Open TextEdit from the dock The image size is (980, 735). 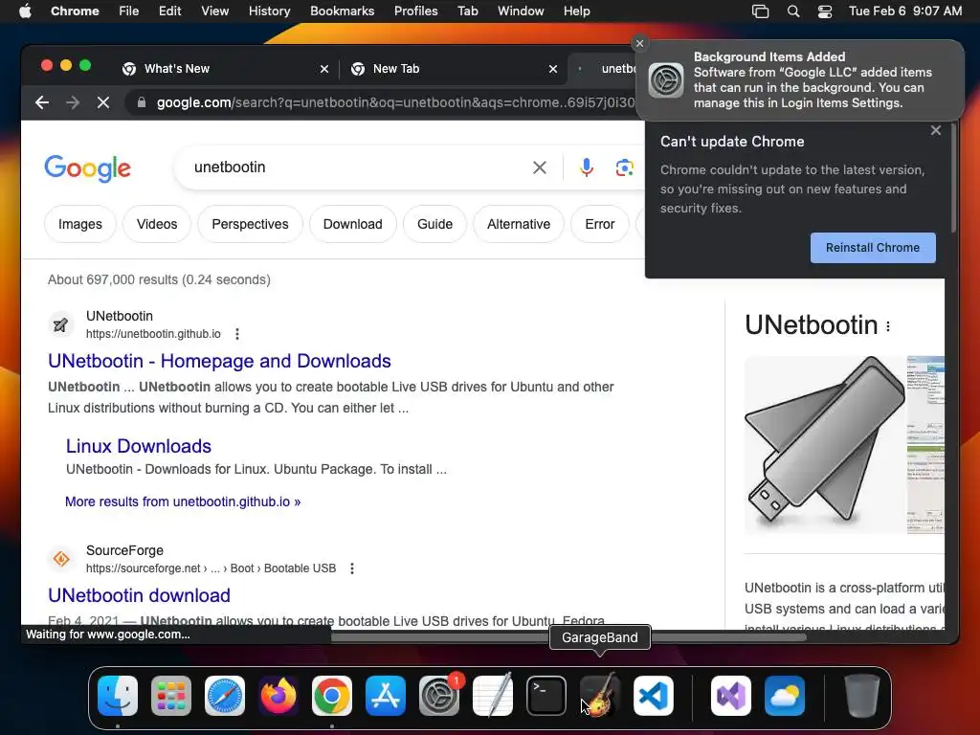coord(493,696)
